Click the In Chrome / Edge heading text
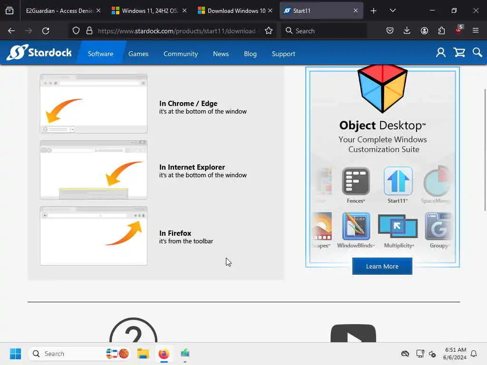The width and height of the screenshot is (487, 365). [x=188, y=103]
